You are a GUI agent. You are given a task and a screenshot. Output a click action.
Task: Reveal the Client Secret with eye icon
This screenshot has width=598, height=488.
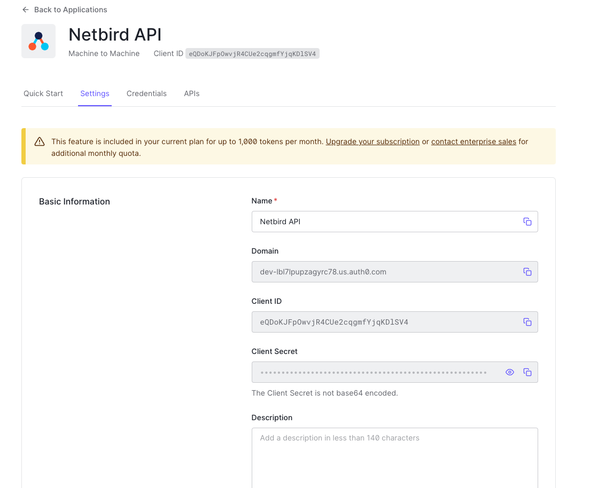coord(510,372)
